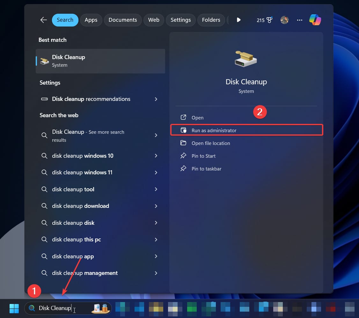The height and width of the screenshot is (318, 359).
Task: Select the Search filter tab
Action: point(65,20)
